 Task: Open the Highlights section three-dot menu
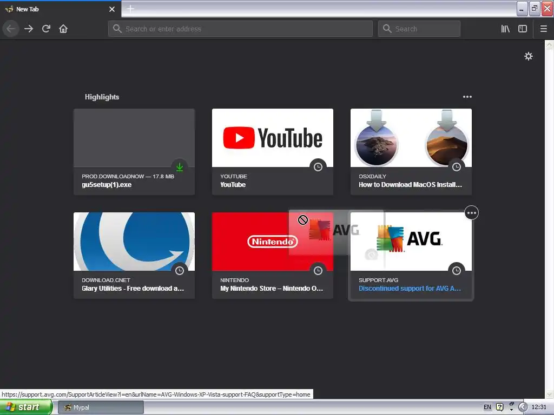467,97
